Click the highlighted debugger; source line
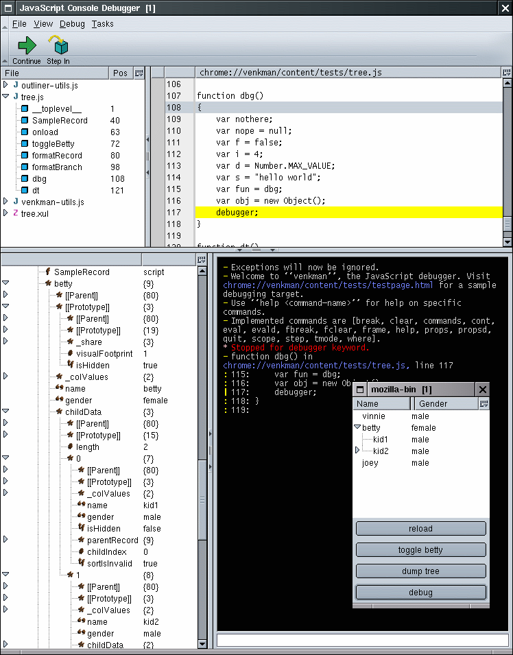513x655 pixels. (348, 212)
